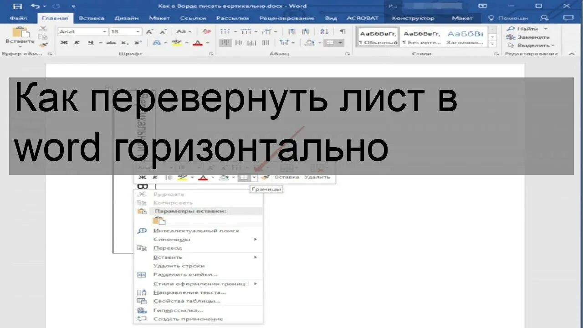The image size is (583, 328).
Task: Click the Save icon in title bar
Action: 17,6
